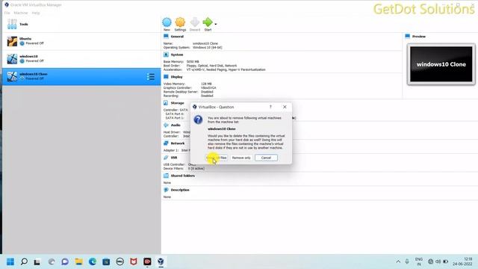Screen dimensions: 478x269
Task: Select the windows10 virtual machine
Action: point(81,59)
